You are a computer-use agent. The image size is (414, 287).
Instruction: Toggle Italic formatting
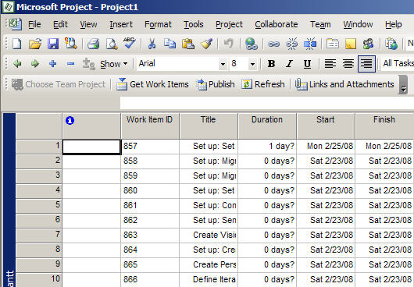point(289,63)
